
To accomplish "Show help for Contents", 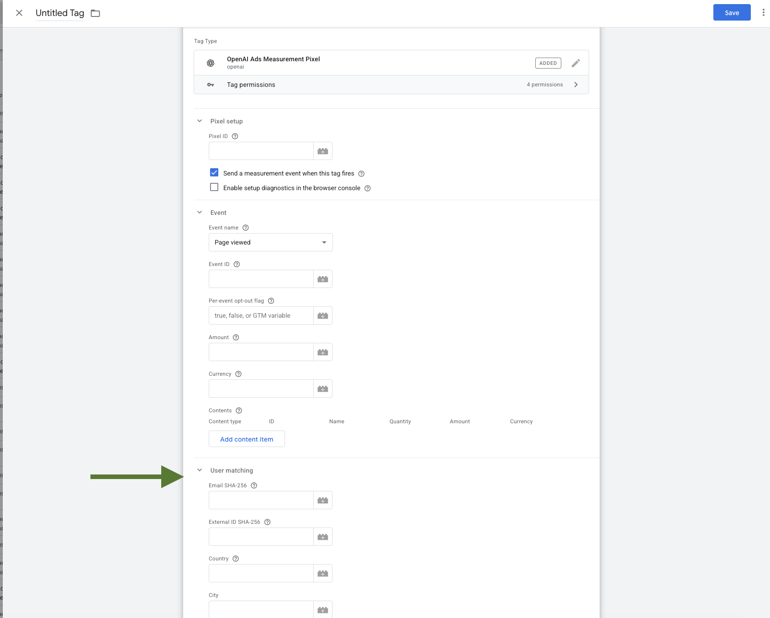I will [x=239, y=410].
